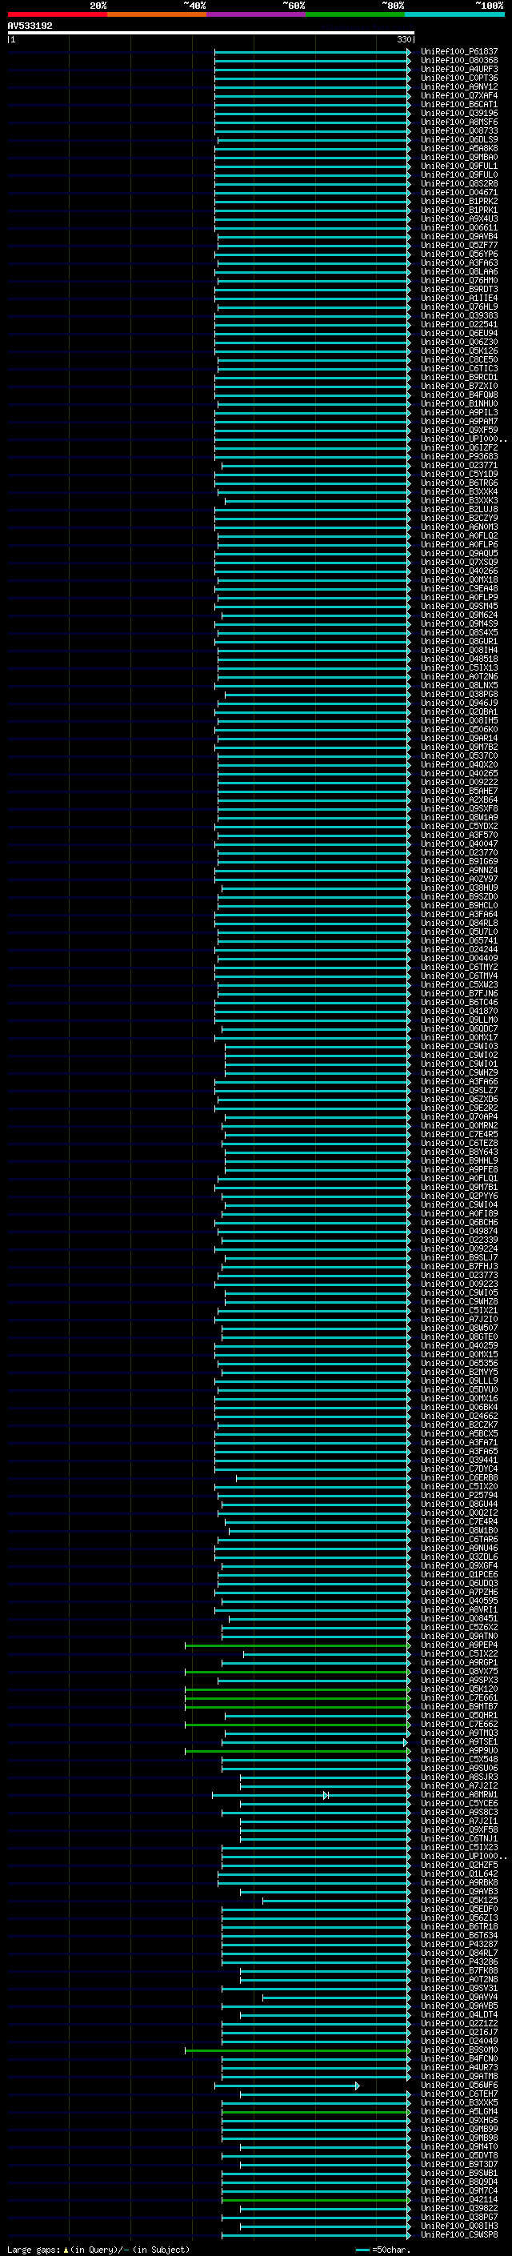
Task: Select the UniRef100_Q8VX75 label
Action: tap(458, 1671)
